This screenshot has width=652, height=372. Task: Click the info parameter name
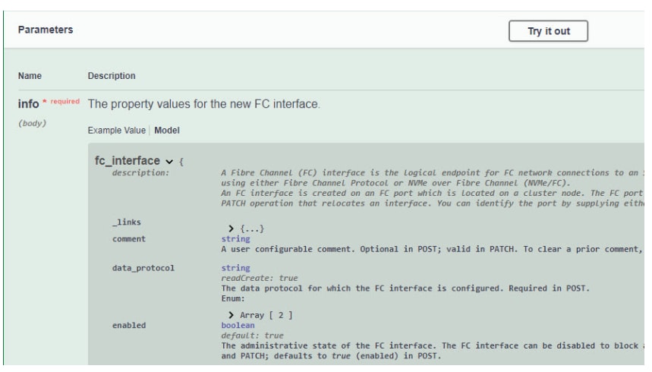(x=29, y=102)
